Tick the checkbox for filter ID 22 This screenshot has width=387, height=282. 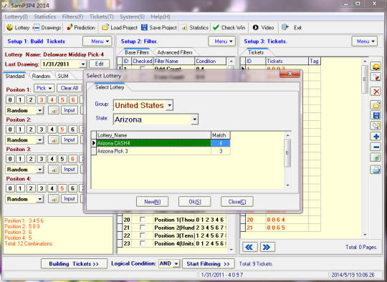pos(143,235)
